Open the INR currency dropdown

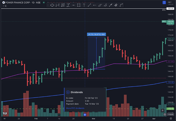(x=170, y=2)
